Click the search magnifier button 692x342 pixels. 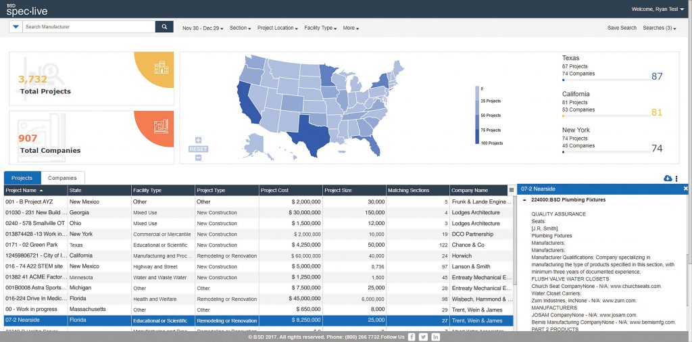click(164, 27)
